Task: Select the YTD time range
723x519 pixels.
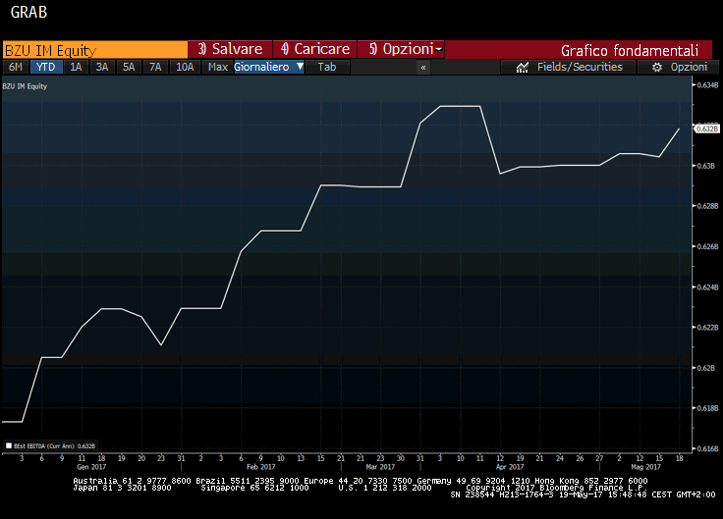Action: [44, 67]
